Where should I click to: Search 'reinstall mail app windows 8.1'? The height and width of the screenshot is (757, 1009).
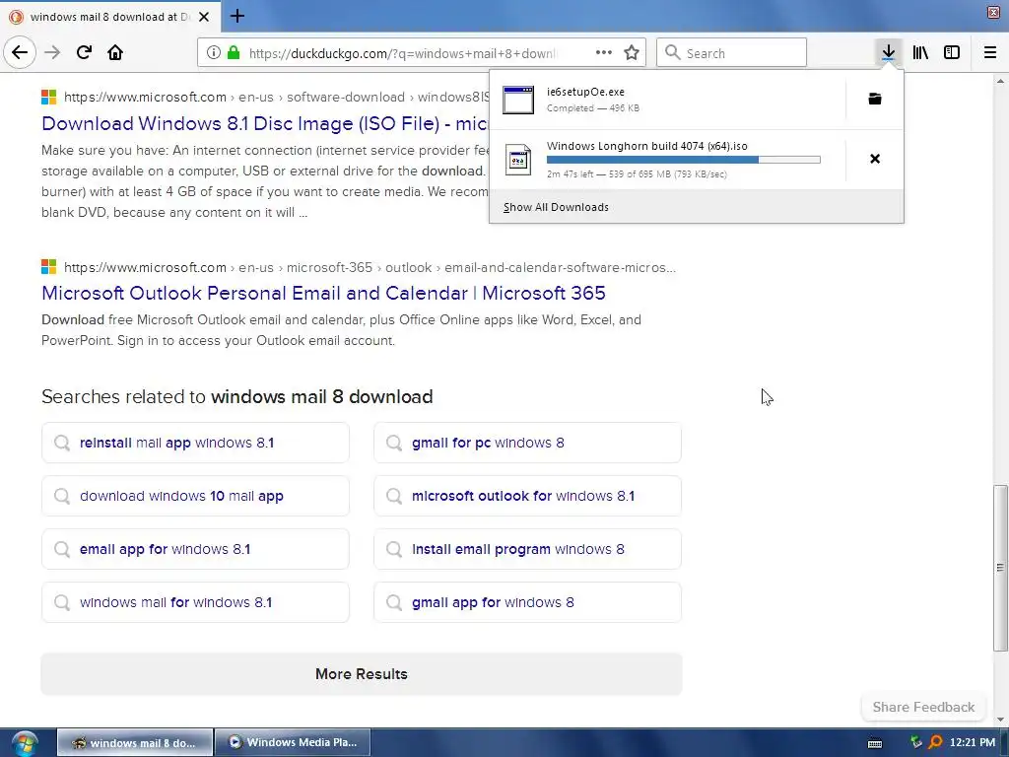(195, 443)
